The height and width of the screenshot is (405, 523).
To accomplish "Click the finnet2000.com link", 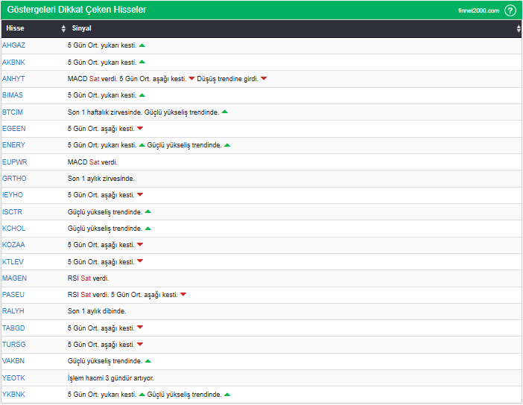I will (478, 10).
